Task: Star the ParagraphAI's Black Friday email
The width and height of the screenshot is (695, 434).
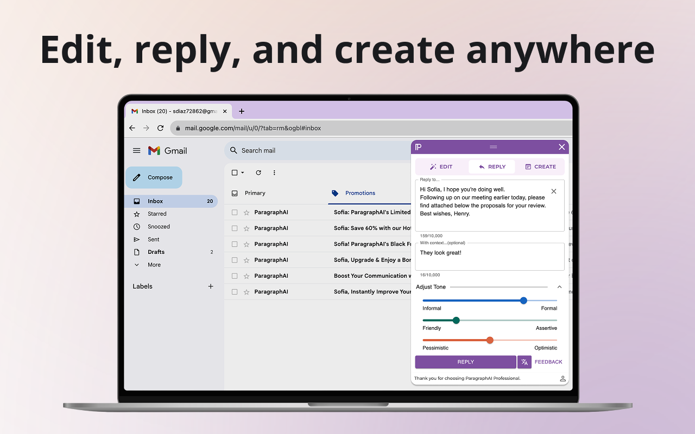Action: tap(247, 244)
